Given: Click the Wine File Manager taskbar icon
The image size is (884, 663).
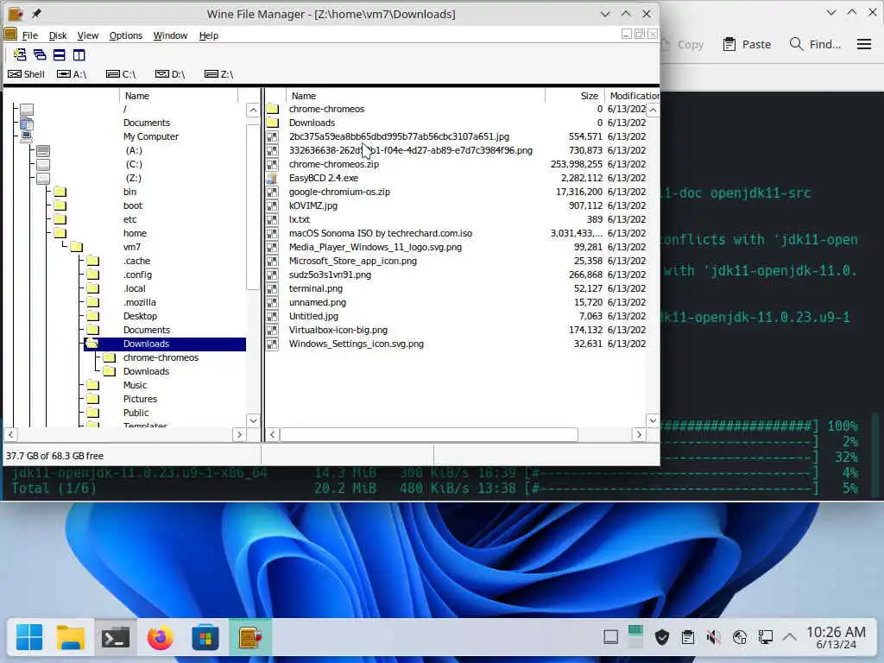Looking at the screenshot, I should 250,638.
